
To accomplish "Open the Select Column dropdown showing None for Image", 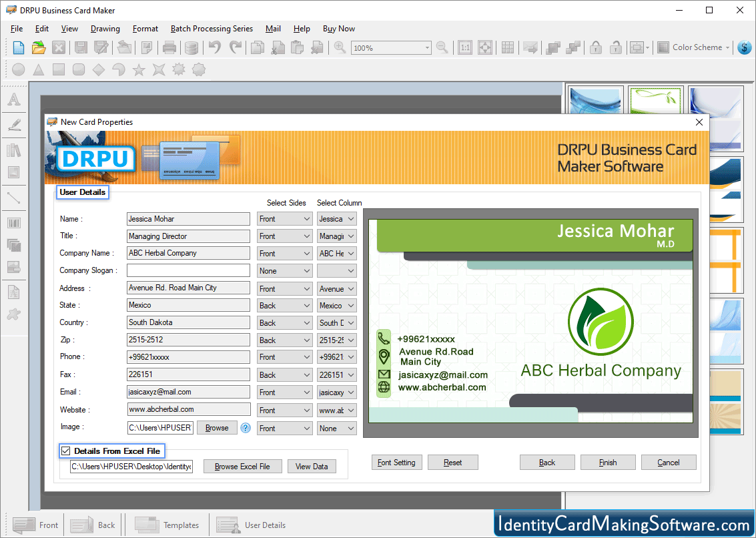I will click(x=336, y=429).
